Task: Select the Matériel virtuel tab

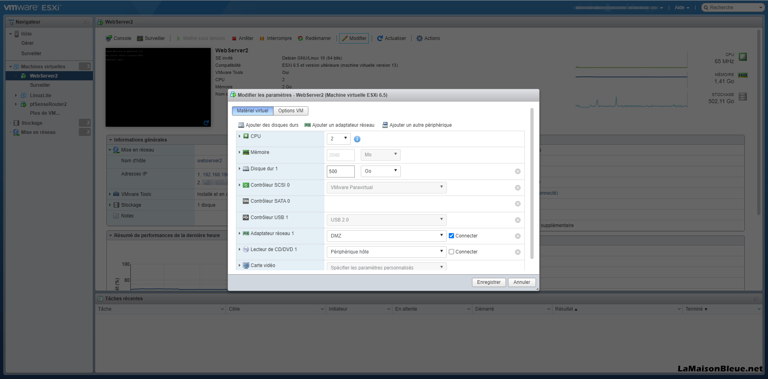Action: pos(252,111)
